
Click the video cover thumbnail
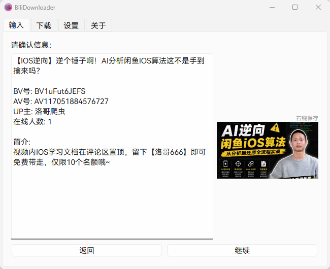point(268,150)
